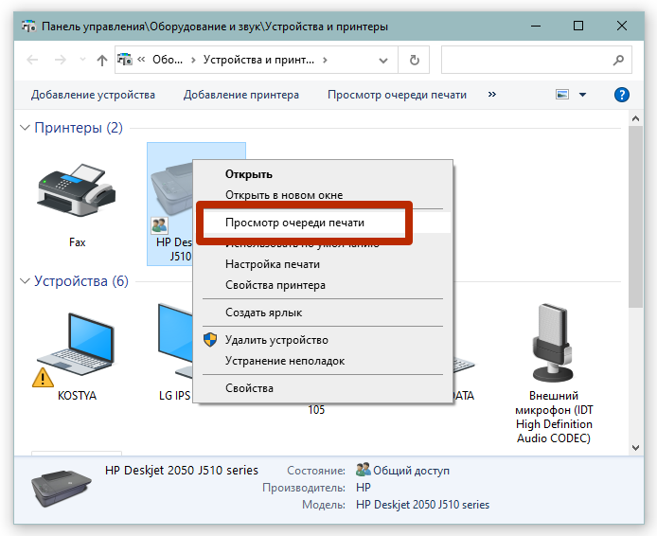The image size is (657, 536).
Task: Click the search magnifier icon
Action: tap(618, 60)
